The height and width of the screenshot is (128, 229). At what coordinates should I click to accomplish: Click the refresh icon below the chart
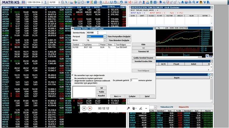coord(207,56)
